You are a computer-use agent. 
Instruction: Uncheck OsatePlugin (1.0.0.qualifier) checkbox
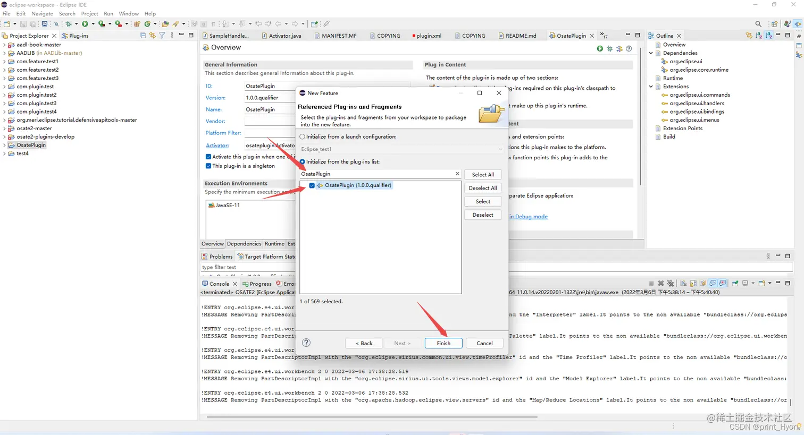(x=312, y=185)
